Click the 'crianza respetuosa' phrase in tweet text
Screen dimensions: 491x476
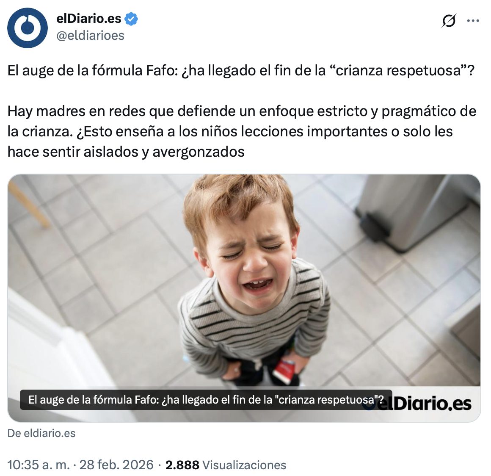[x=399, y=70]
